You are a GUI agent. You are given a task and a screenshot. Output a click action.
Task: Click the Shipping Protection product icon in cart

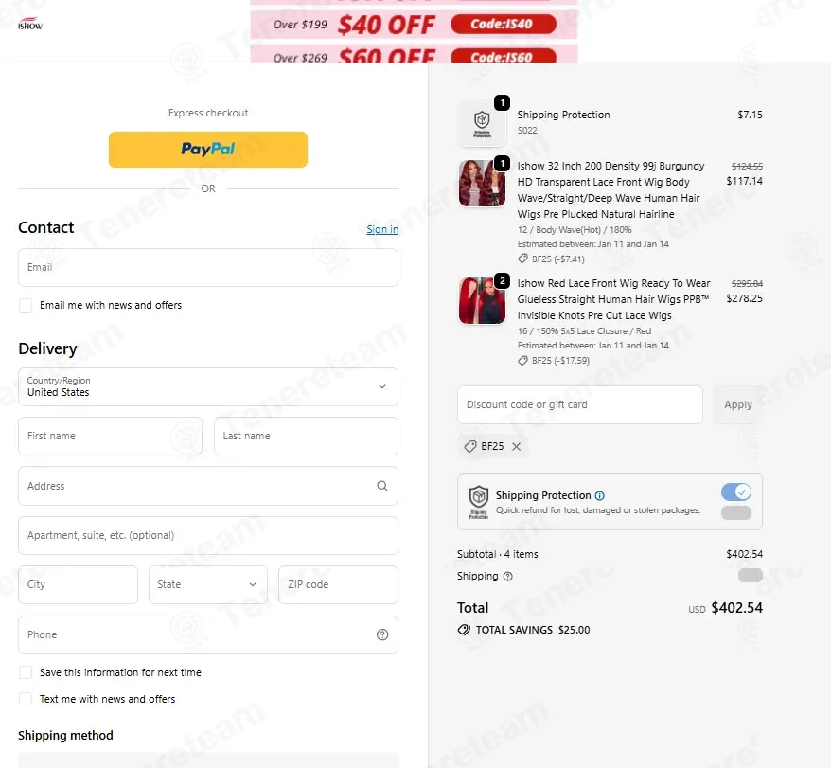point(482,122)
